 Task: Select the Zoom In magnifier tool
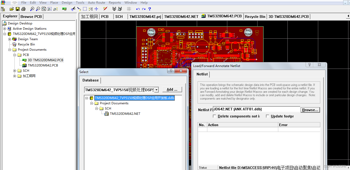point(32,9)
